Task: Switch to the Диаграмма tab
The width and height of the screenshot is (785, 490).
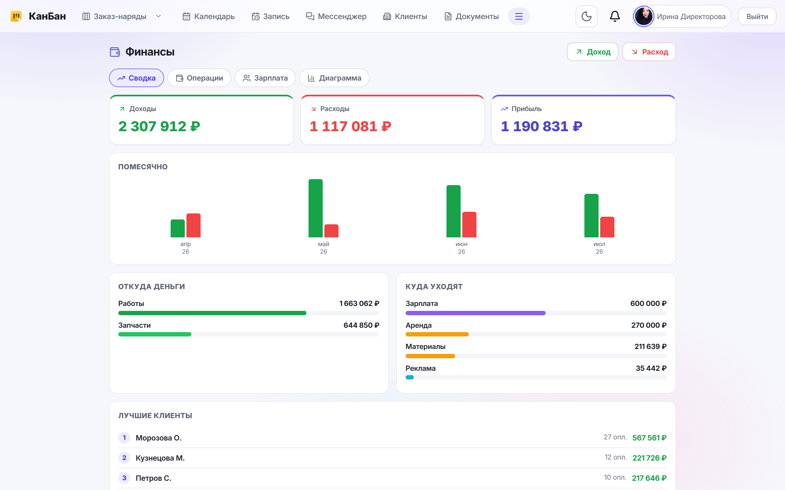Action: click(x=334, y=78)
